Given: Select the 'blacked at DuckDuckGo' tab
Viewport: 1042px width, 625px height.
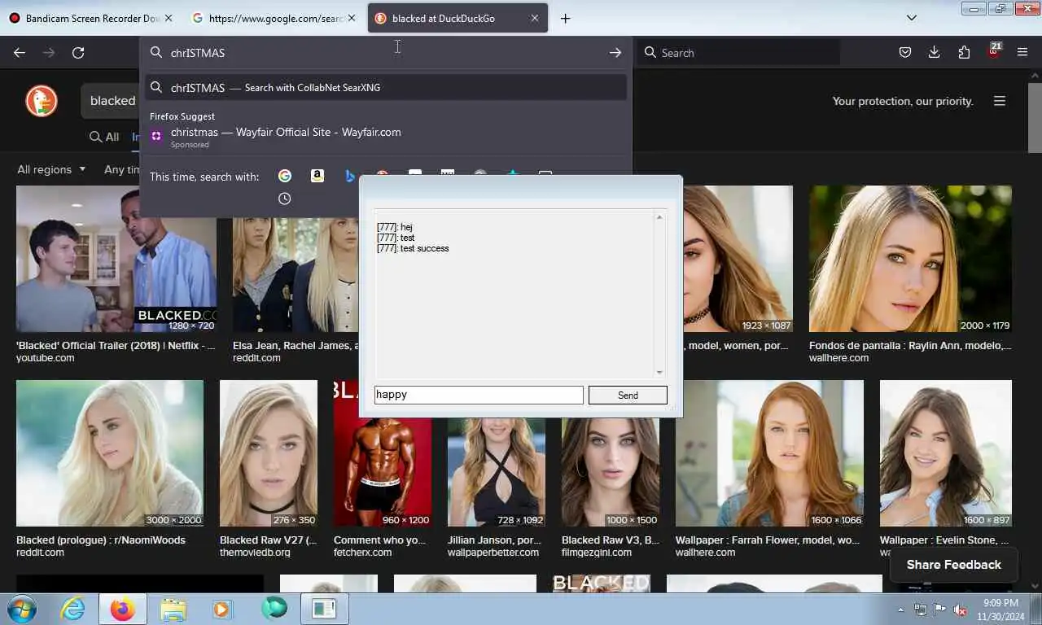Looking at the screenshot, I should [x=458, y=18].
